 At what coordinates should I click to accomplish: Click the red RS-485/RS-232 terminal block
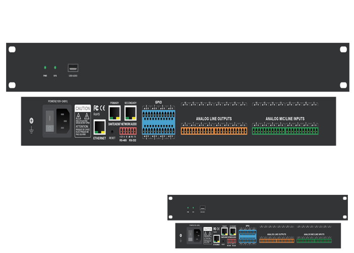128,131
